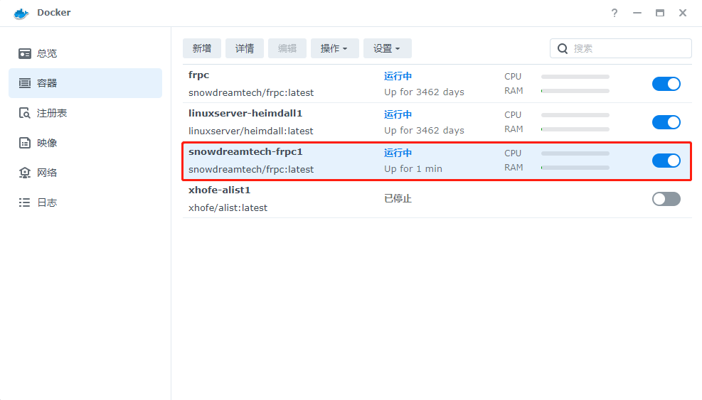Start the xhofe-alist1 container with toggle
Viewport: 702px width, 400px height.
click(666, 199)
